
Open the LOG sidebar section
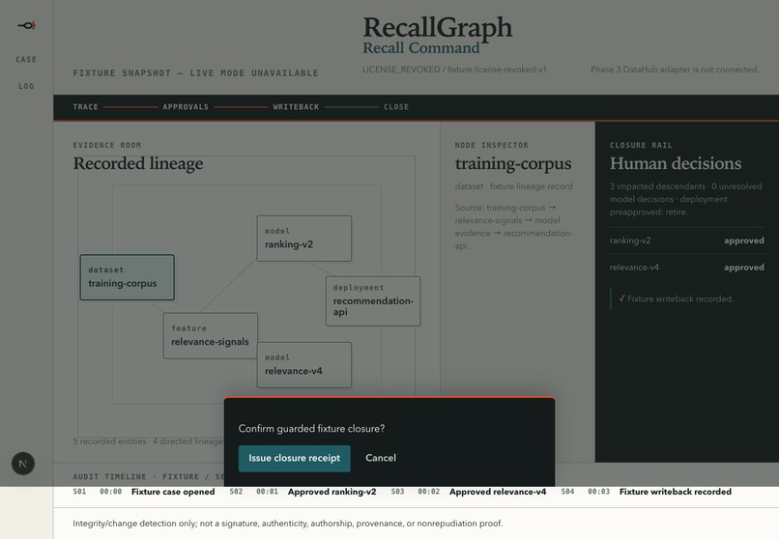[x=26, y=86]
